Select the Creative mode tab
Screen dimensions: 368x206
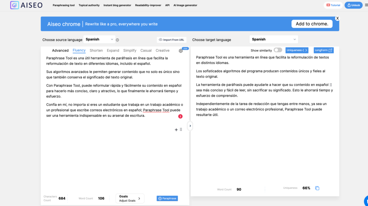[162, 50]
